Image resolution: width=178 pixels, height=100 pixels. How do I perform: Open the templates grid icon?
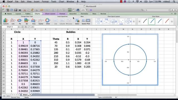8,10
